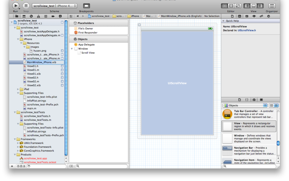
Task: Show the Debug area
Action: tap(254, 6)
